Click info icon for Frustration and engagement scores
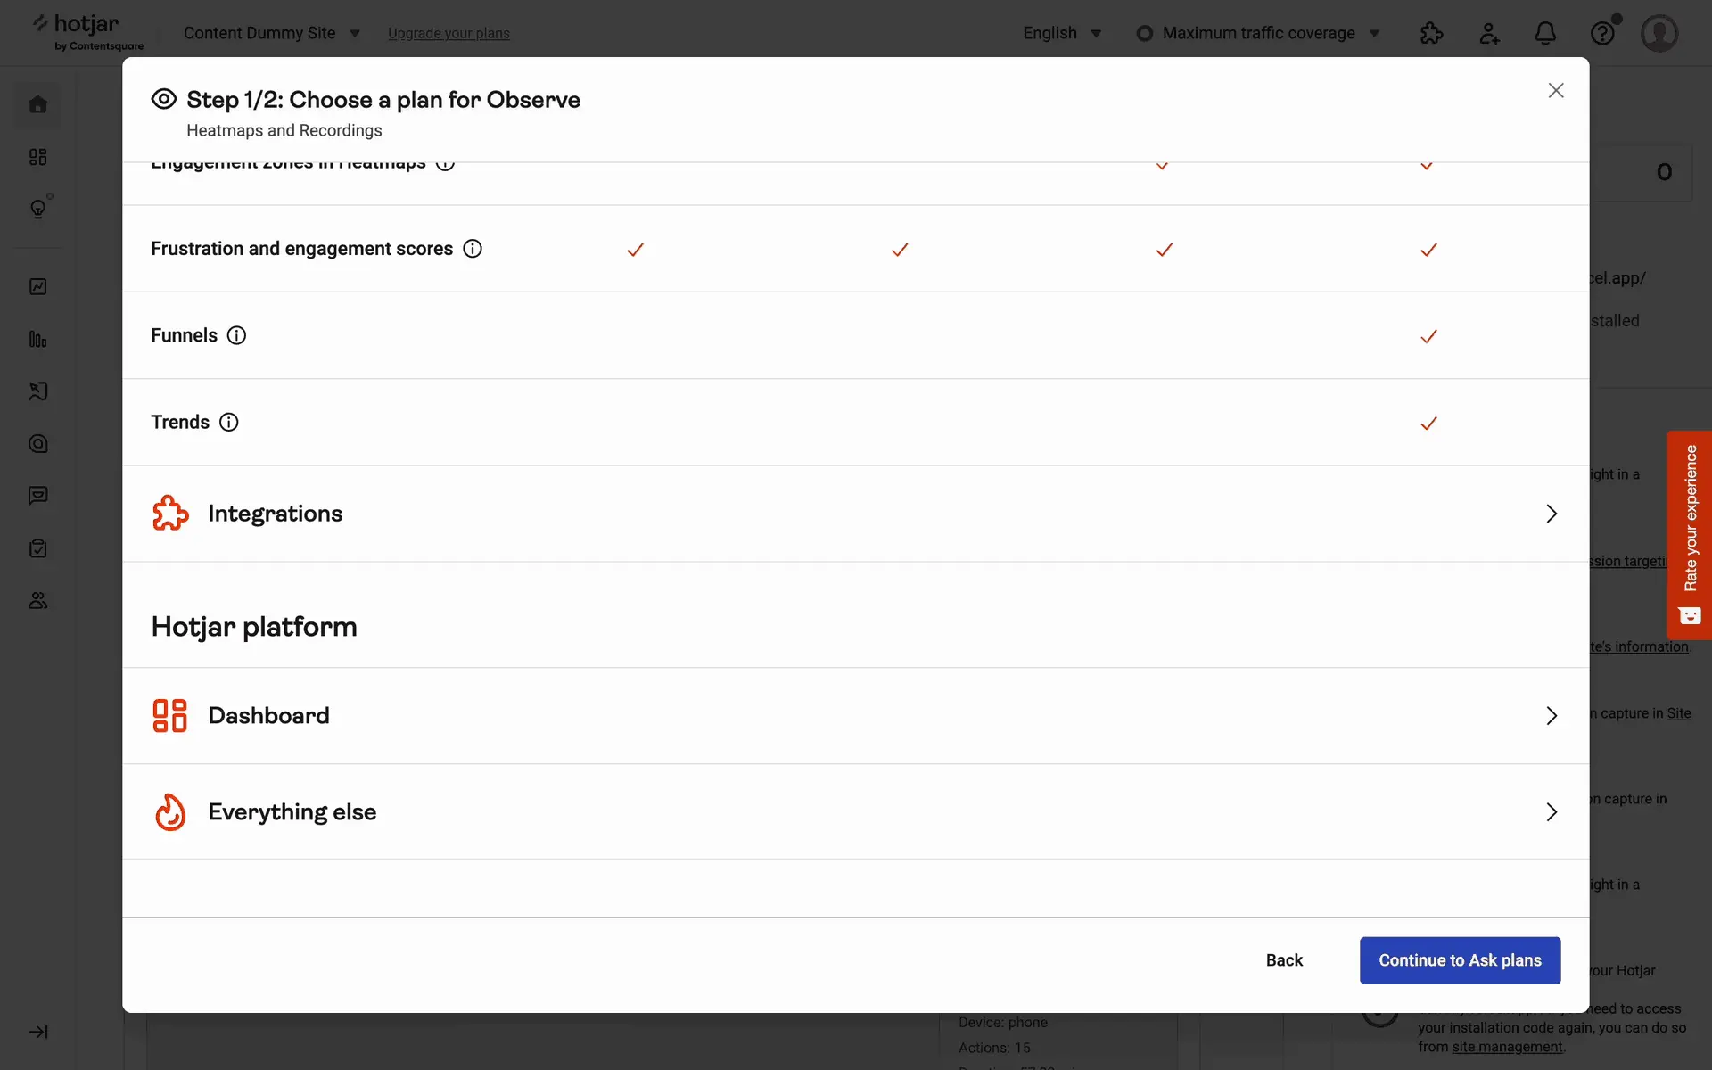Viewport: 1712px width, 1070px height. [x=473, y=249]
